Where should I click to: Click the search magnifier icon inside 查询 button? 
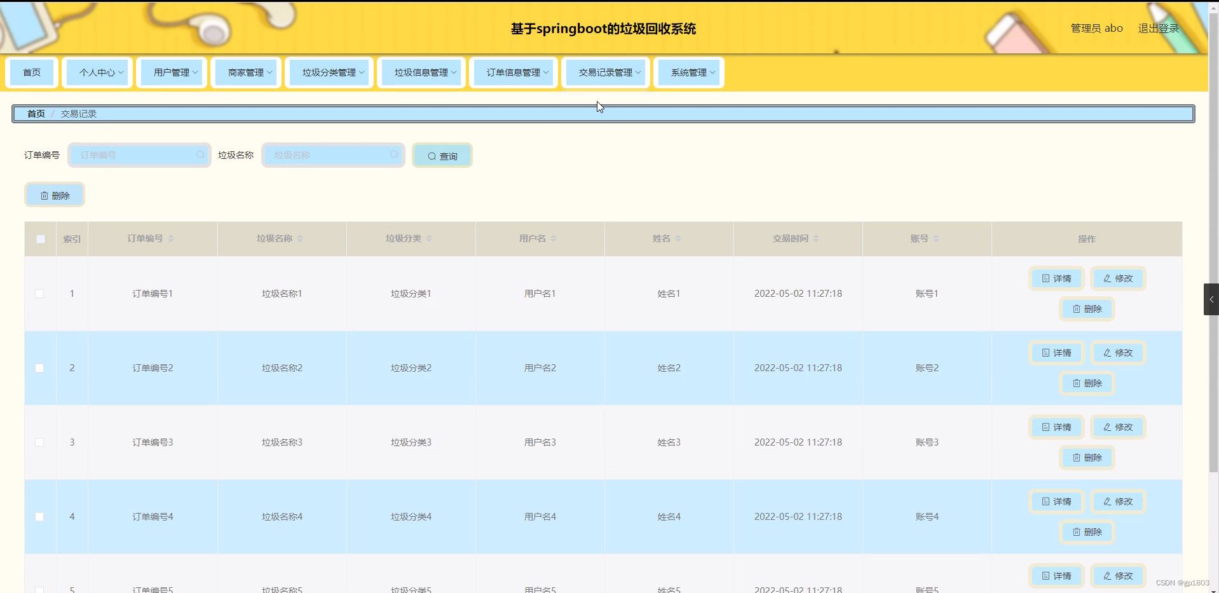[432, 155]
